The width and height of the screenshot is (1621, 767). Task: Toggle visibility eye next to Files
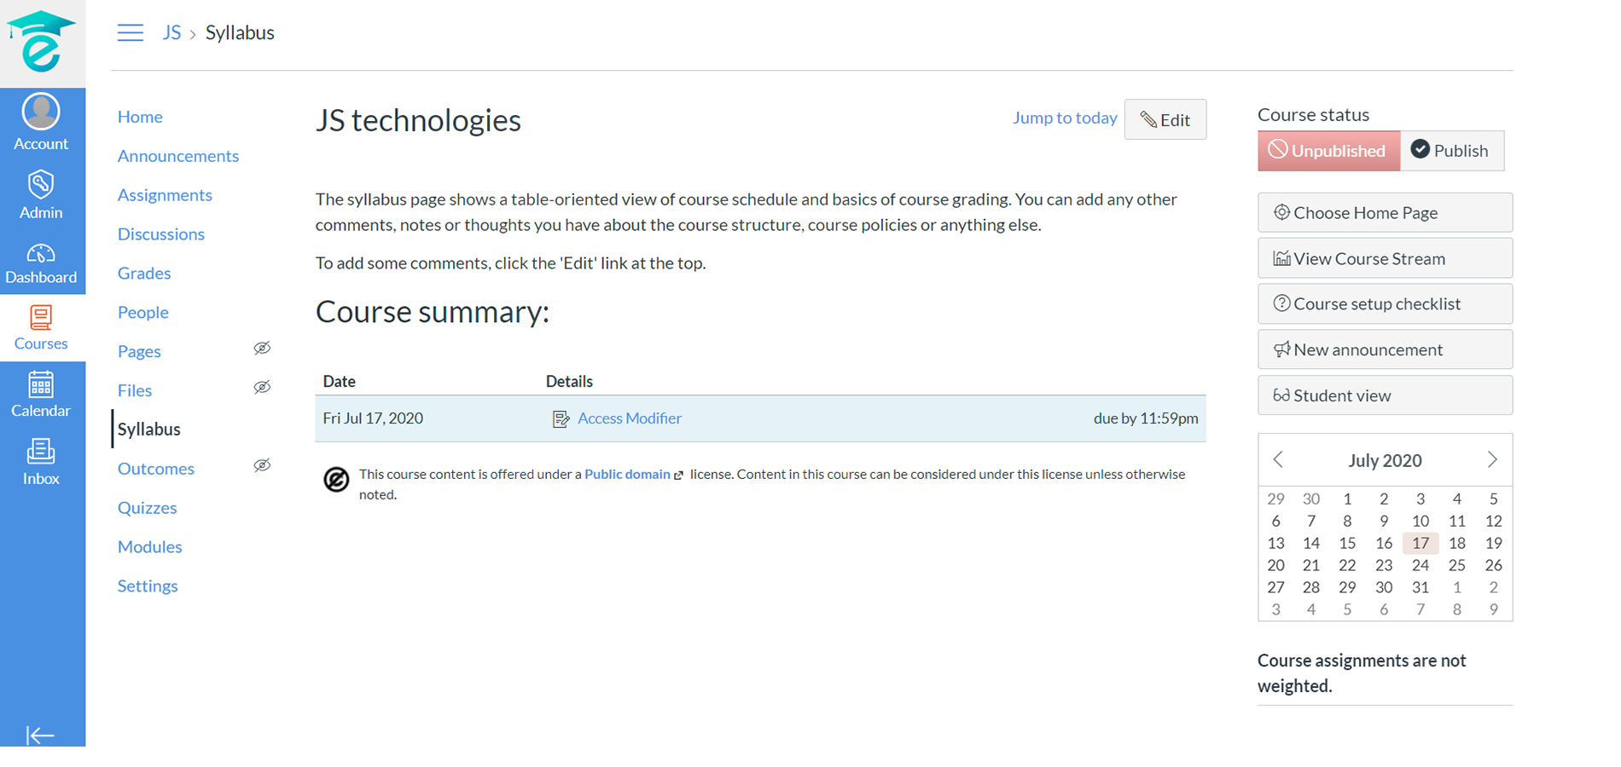(x=262, y=388)
